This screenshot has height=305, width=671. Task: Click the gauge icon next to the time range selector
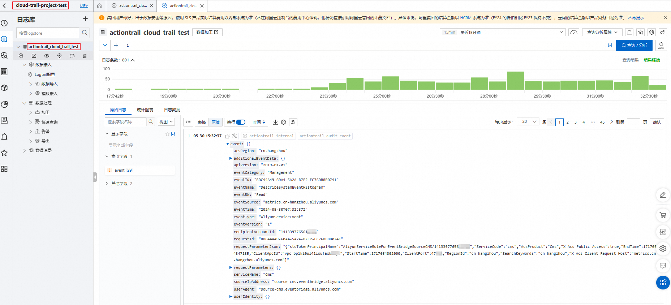point(573,32)
